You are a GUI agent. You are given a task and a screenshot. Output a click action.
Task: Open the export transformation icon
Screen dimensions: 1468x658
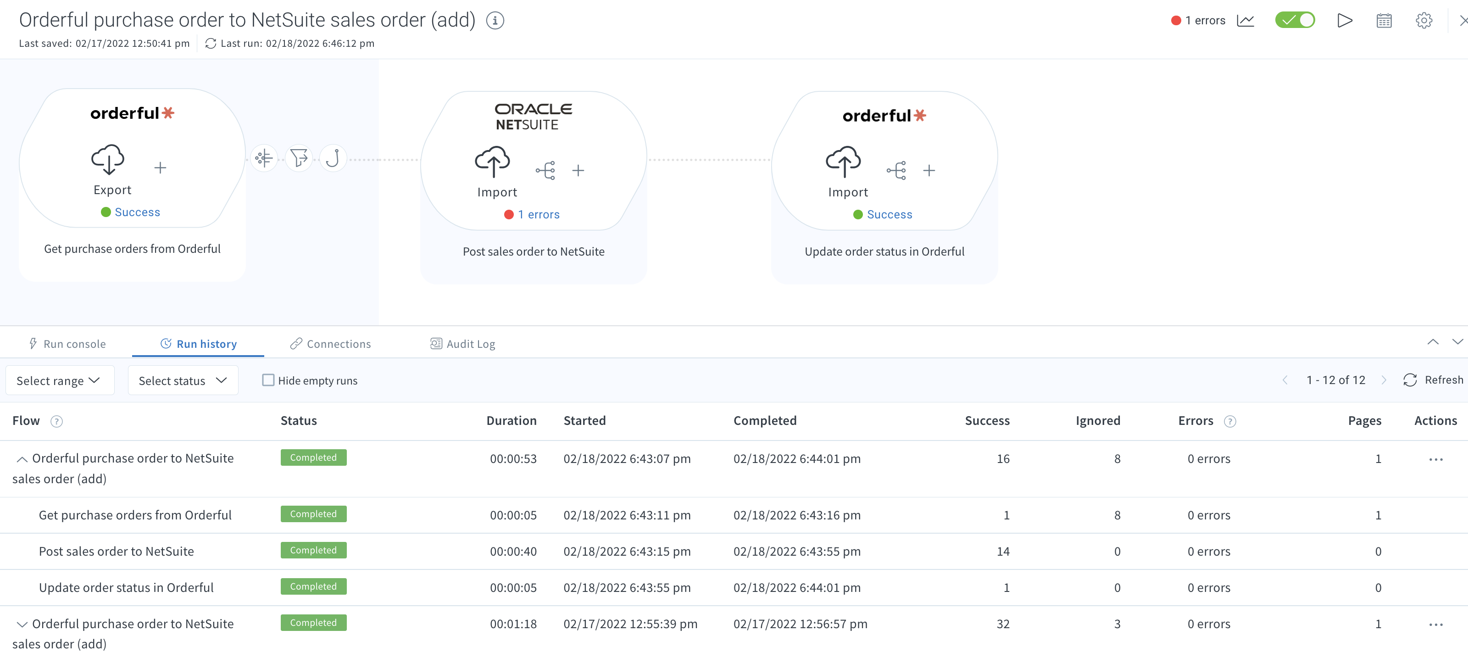pyautogui.click(x=263, y=158)
